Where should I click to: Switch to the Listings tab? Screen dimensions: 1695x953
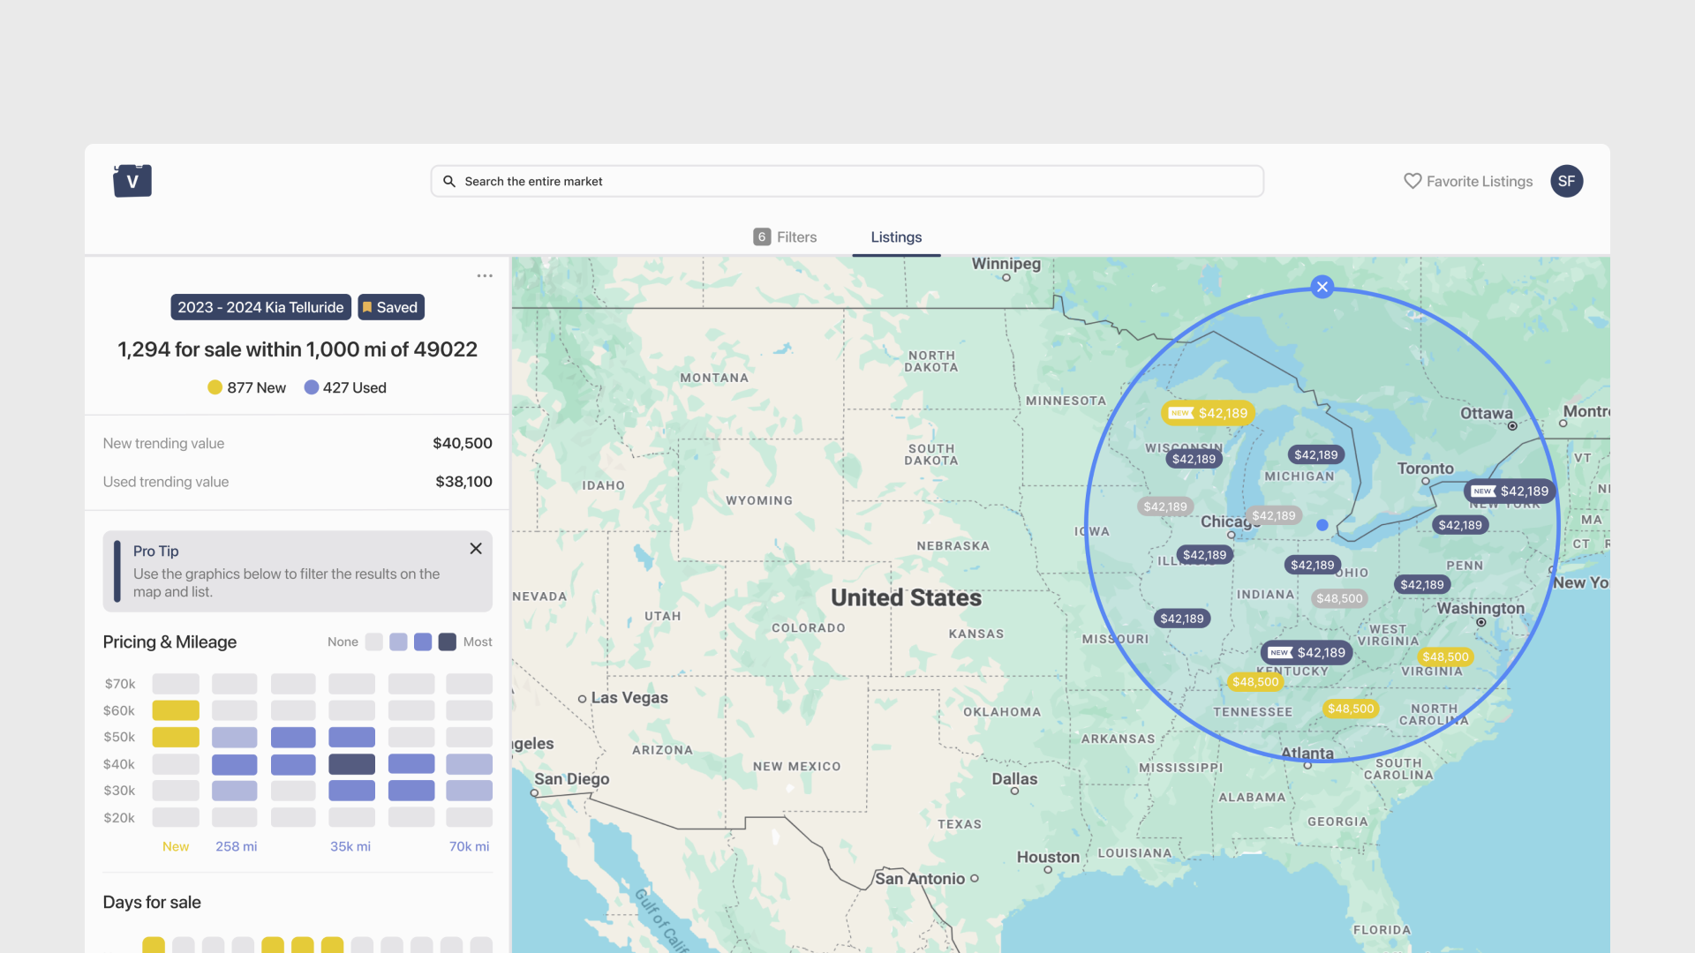pos(896,236)
